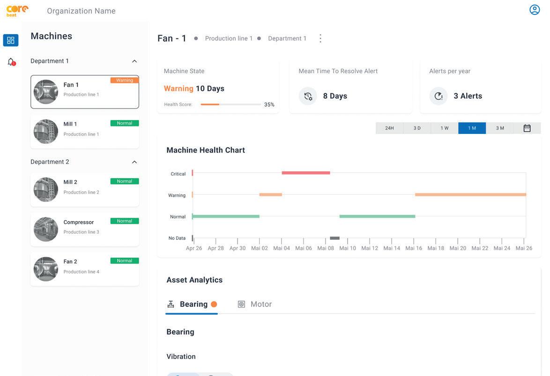
Task: Collapse the Department 1 section
Action: click(x=134, y=61)
